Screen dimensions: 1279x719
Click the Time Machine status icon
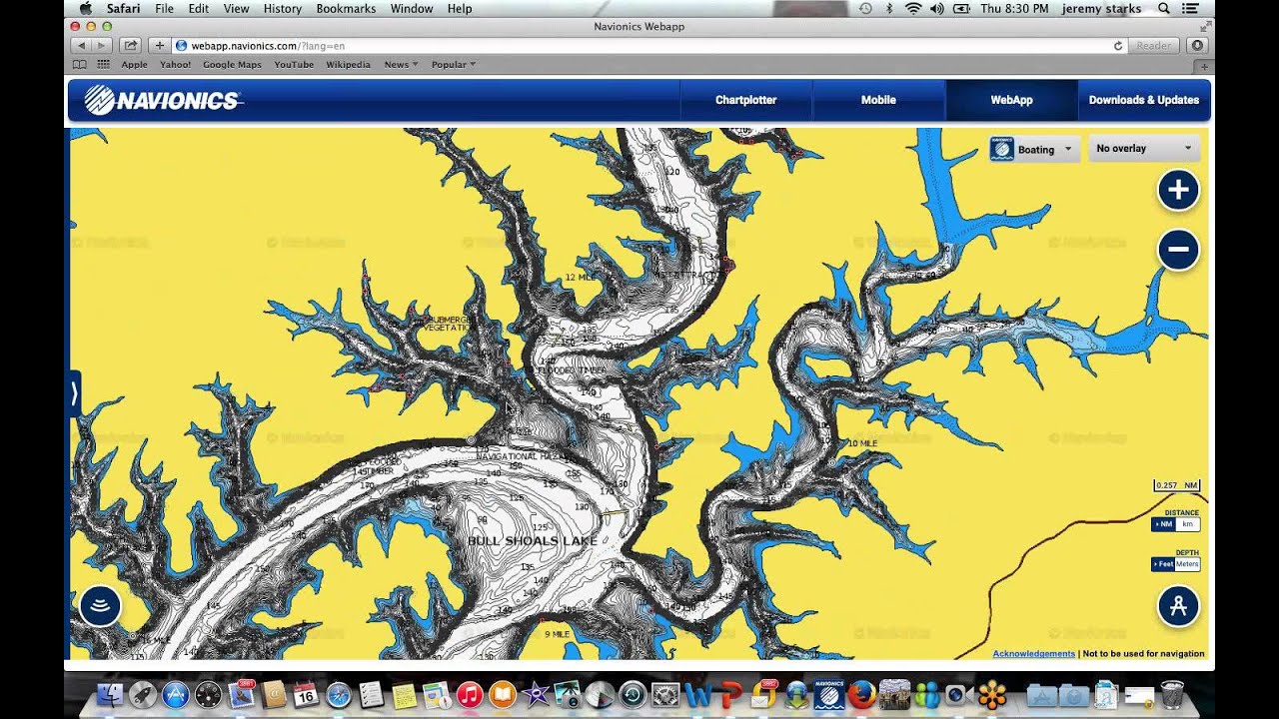(865, 8)
